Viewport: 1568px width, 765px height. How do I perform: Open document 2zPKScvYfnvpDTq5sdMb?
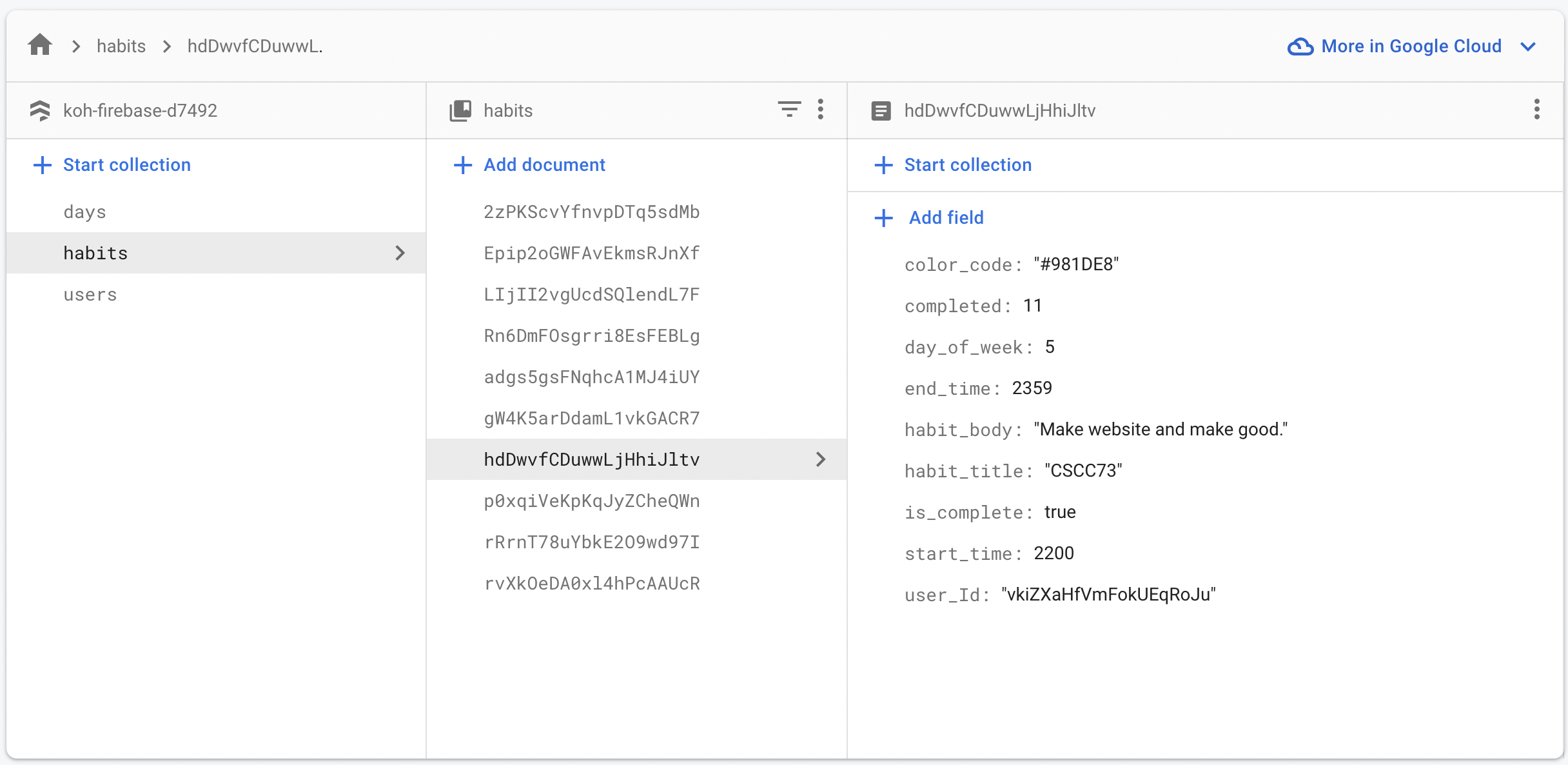coord(591,212)
